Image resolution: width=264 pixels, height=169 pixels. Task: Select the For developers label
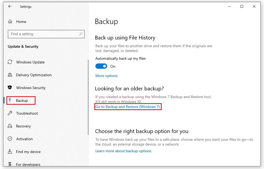pyautogui.click(x=28, y=164)
